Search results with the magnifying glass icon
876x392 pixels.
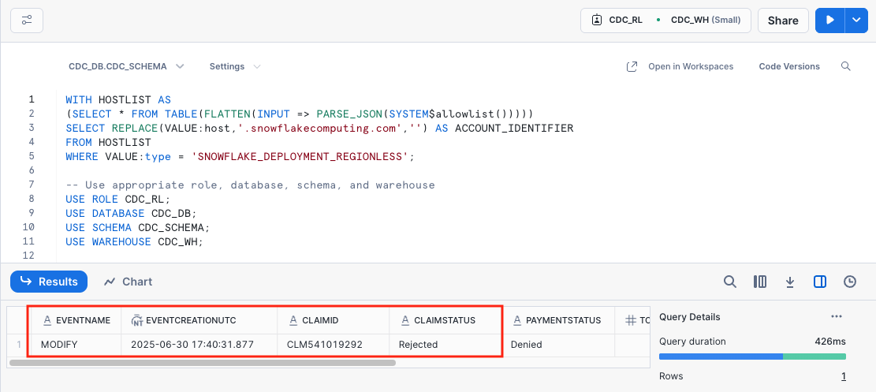[x=730, y=282]
